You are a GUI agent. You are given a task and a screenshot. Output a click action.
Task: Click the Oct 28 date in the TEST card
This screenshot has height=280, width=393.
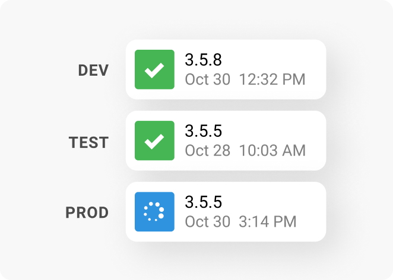coord(208,150)
